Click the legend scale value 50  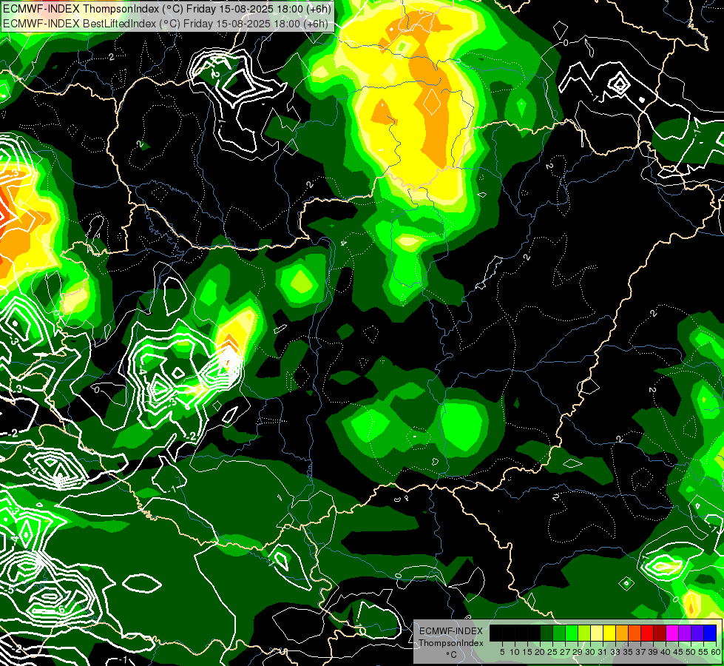[691, 652]
